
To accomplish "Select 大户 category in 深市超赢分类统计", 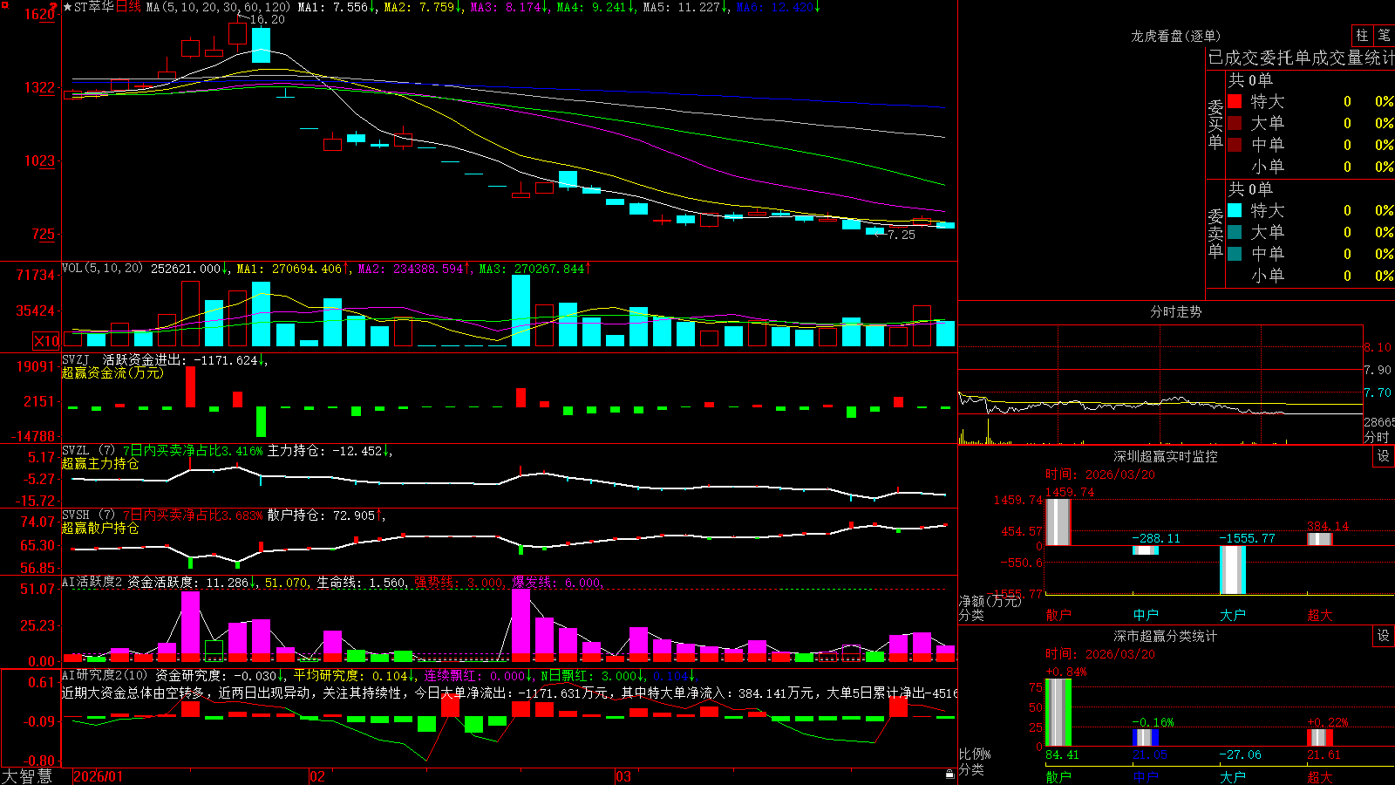I will pos(1233,776).
